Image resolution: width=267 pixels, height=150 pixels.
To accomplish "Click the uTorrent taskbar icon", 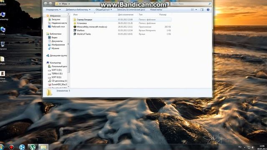I will pyautogui.click(x=33, y=147).
